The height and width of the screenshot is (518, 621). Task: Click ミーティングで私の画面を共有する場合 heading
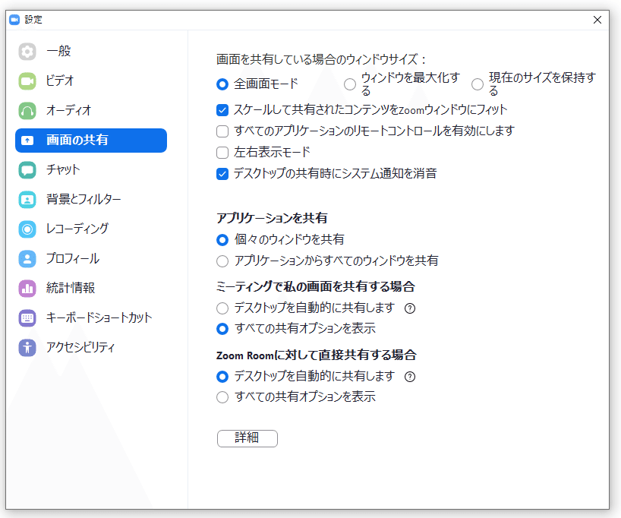point(316,286)
